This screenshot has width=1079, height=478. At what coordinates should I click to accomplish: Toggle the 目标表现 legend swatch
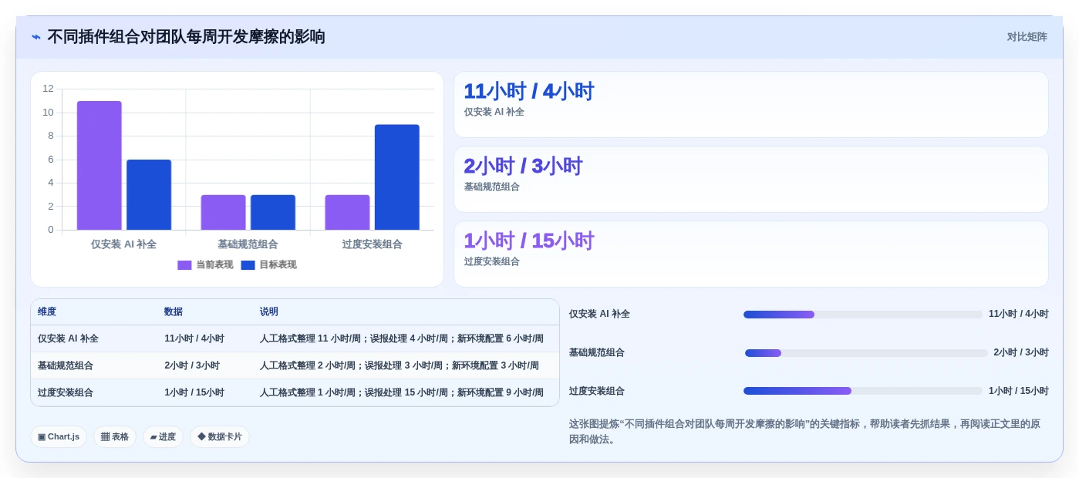click(248, 265)
